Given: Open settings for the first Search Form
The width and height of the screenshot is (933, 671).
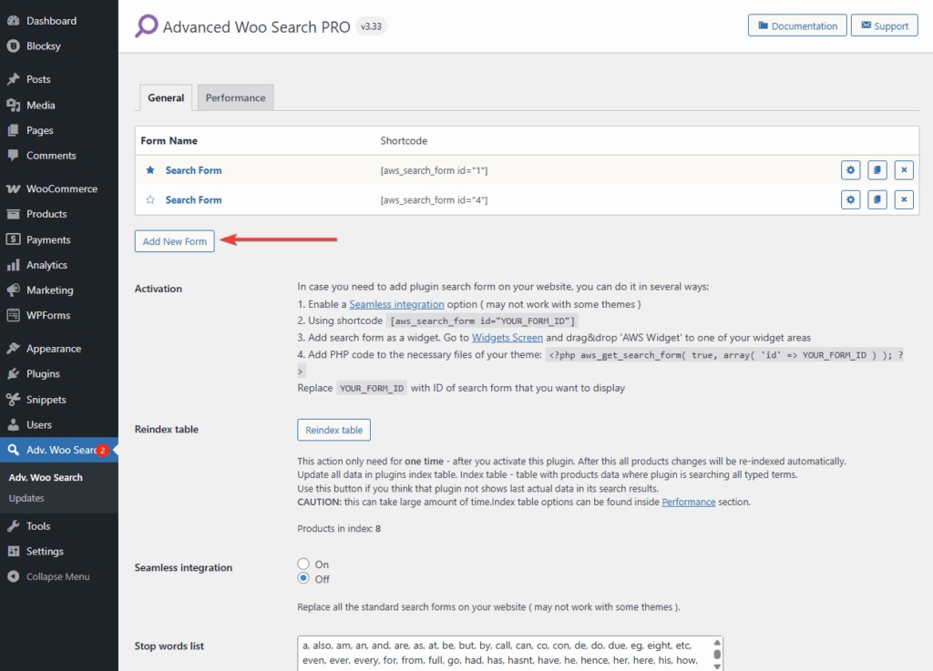Looking at the screenshot, I should tap(849, 170).
